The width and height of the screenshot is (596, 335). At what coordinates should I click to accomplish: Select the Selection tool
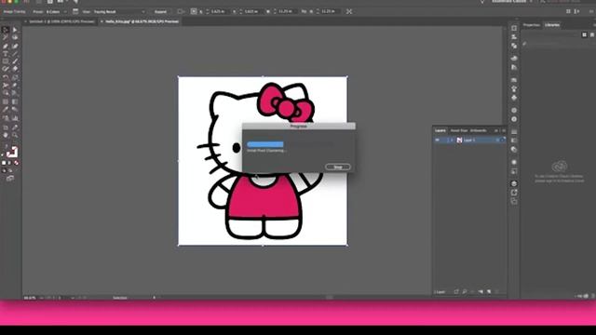coord(6,30)
